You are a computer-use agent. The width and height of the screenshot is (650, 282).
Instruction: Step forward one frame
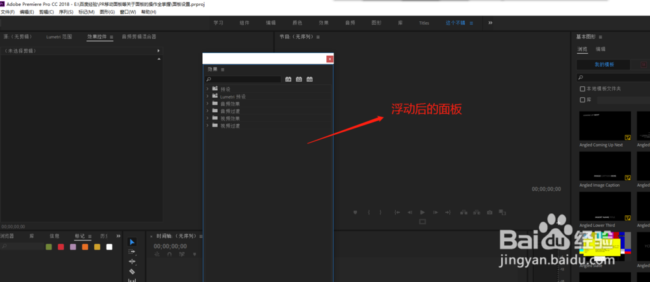click(x=435, y=212)
